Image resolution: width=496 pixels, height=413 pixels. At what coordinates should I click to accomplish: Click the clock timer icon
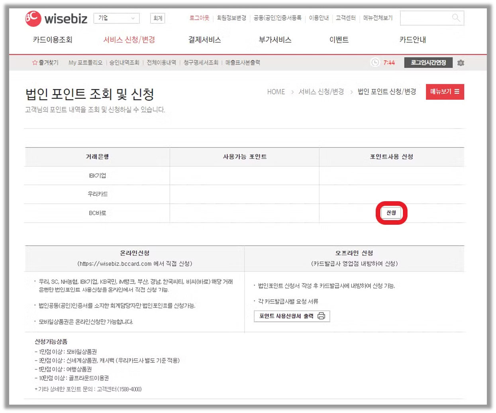point(375,62)
